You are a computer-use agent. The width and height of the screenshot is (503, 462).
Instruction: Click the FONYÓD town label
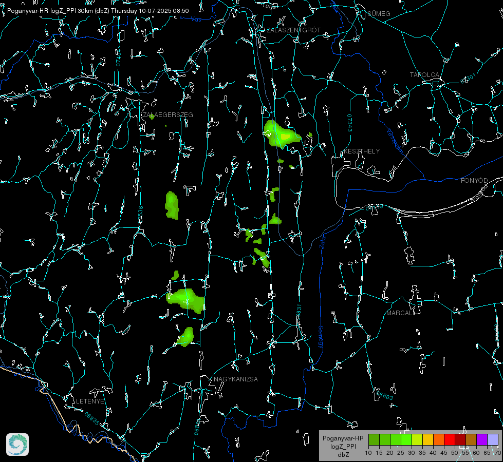click(x=474, y=181)
